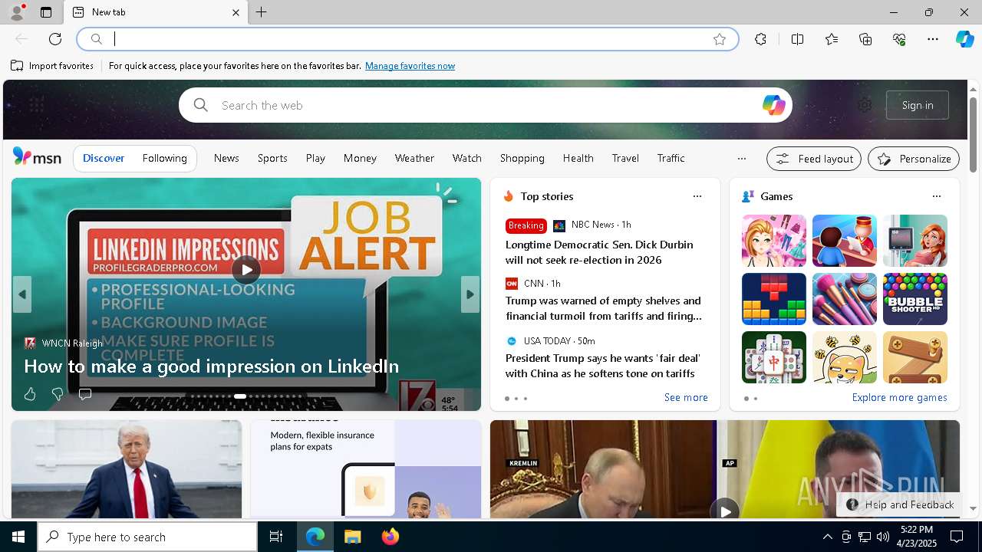Open the Feed layout options
Image resolution: width=982 pixels, height=552 pixels.
point(814,159)
